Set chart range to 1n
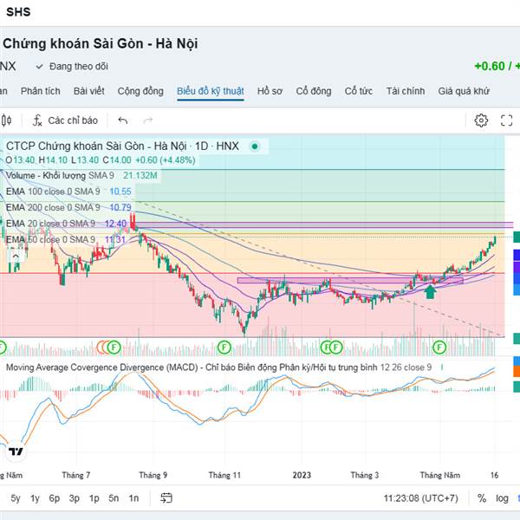The height and width of the screenshot is (520, 520). [133, 498]
